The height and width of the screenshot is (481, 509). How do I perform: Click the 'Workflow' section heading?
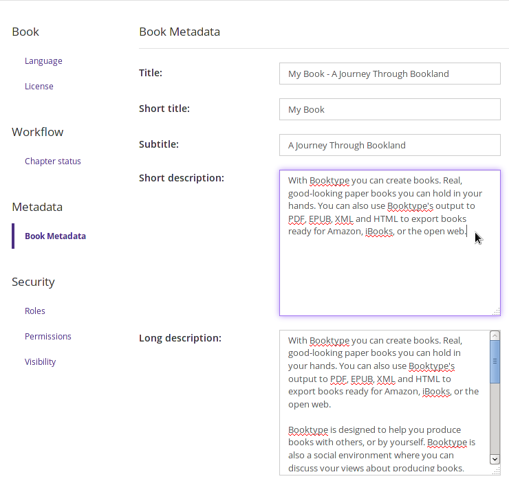[38, 132]
